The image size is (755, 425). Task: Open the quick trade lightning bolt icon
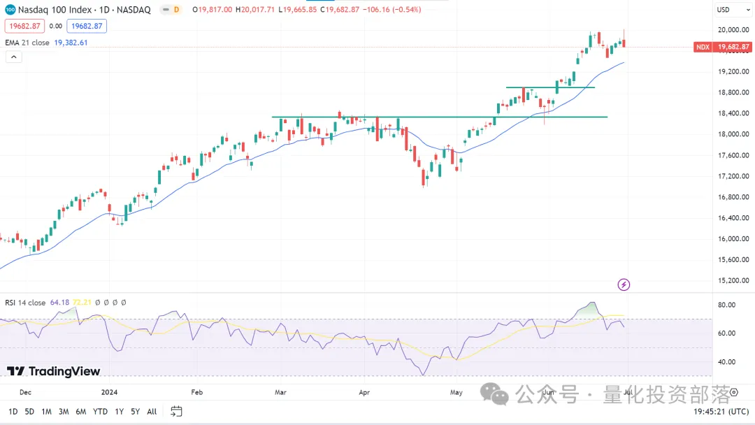pos(622,284)
